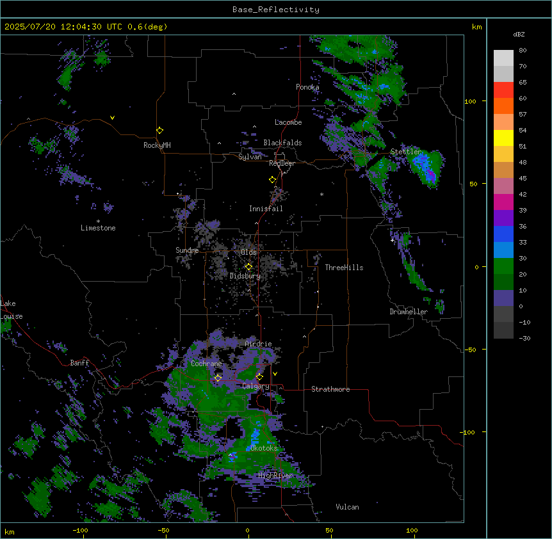Pick the yellow 51-54 dBZ legend swatch
The image size is (552, 539).
click(x=503, y=138)
